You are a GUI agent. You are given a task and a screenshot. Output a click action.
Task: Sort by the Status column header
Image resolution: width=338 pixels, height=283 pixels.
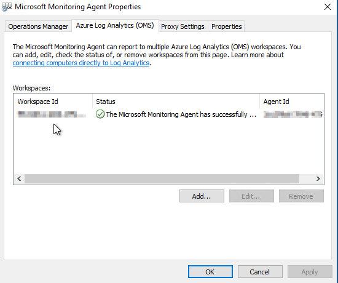pyautogui.click(x=176, y=102)
